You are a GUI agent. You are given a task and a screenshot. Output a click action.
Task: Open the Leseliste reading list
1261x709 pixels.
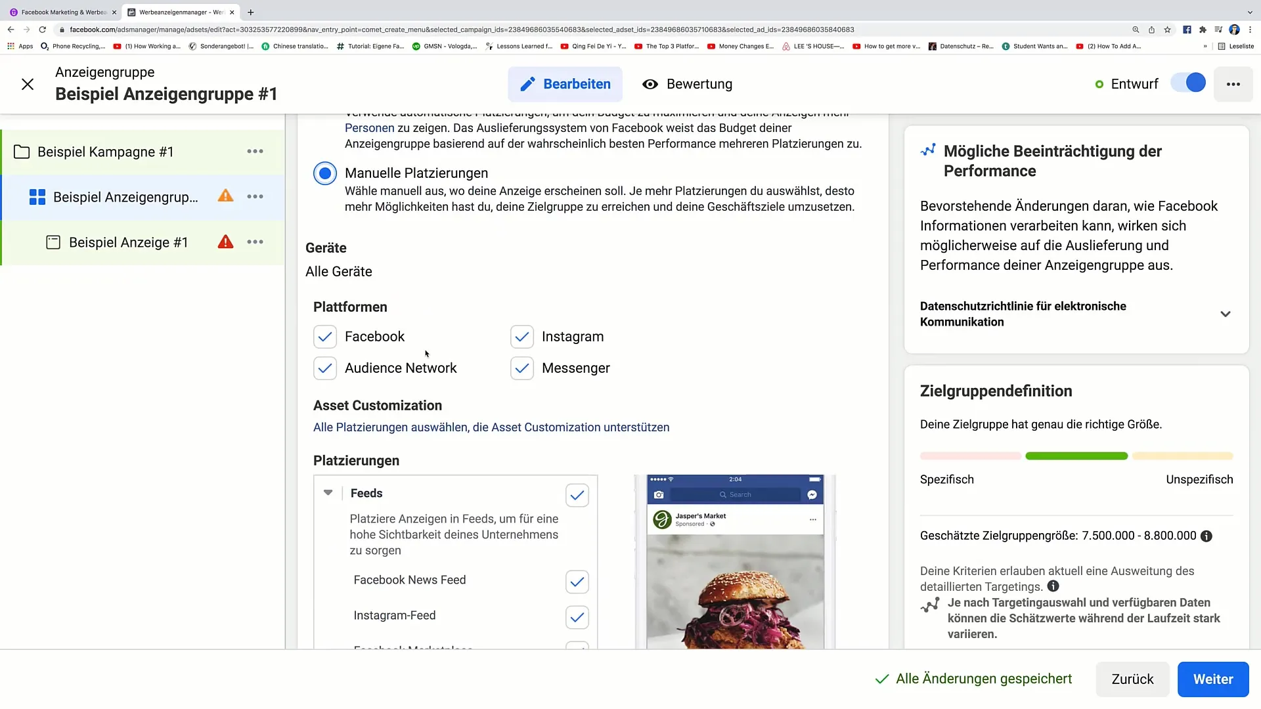click(x=1236, y=46)
